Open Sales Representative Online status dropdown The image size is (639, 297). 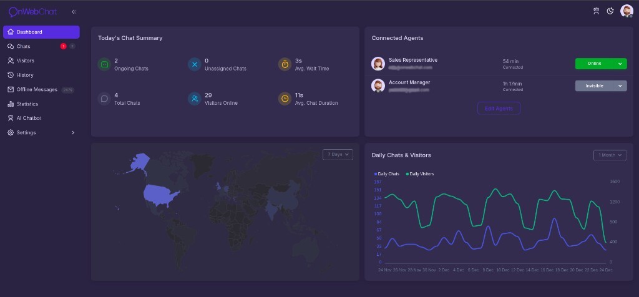pos(600,64)
